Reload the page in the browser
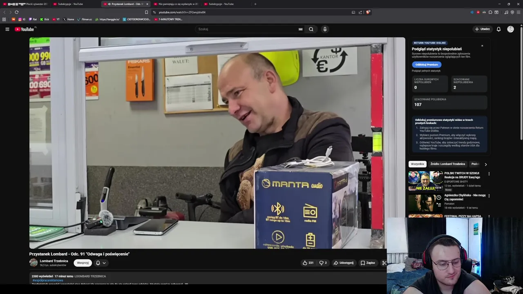Viewport: 523px width, 294px height. tap(16, 12)
